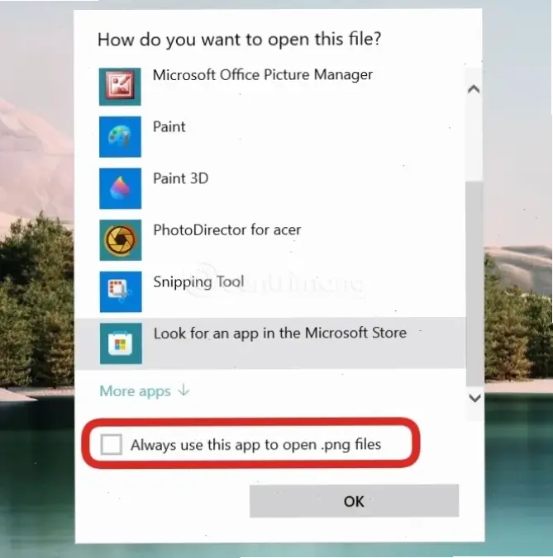The width and height of the screenshot is (553, 558).
Task: Click the scrollbar up chevron
Action: point(474,89)
